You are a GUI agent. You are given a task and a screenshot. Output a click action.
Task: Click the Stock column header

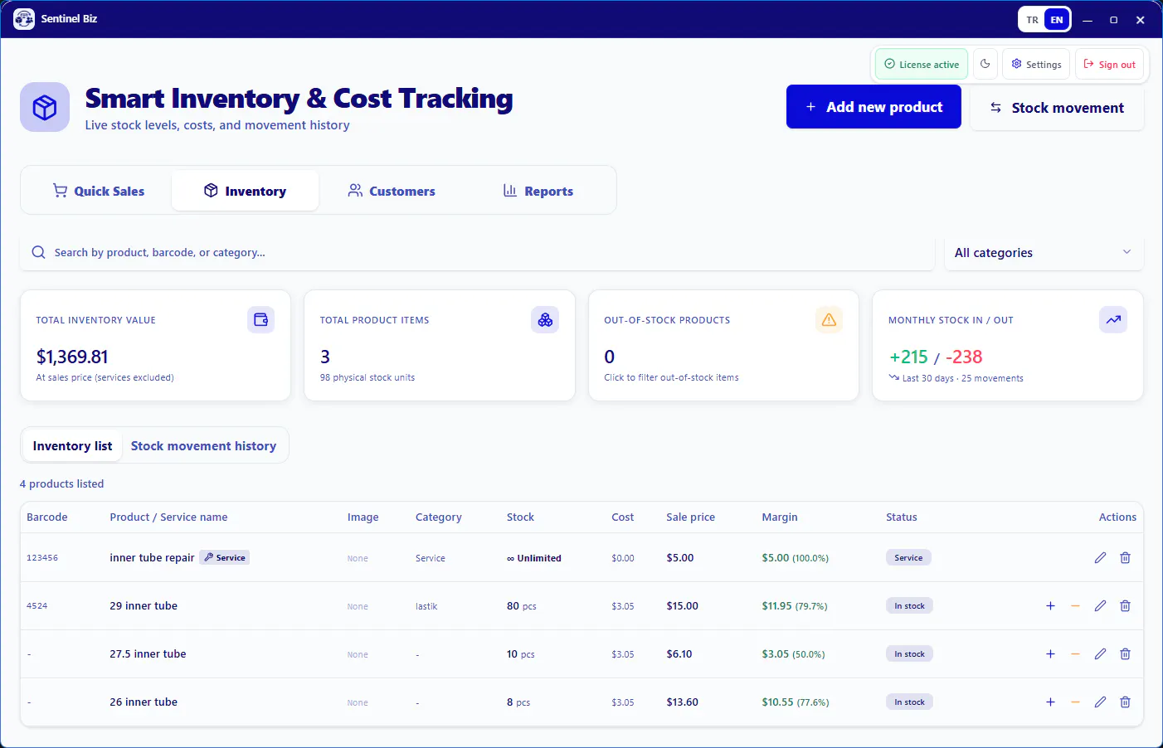click(x=520, y=517)
